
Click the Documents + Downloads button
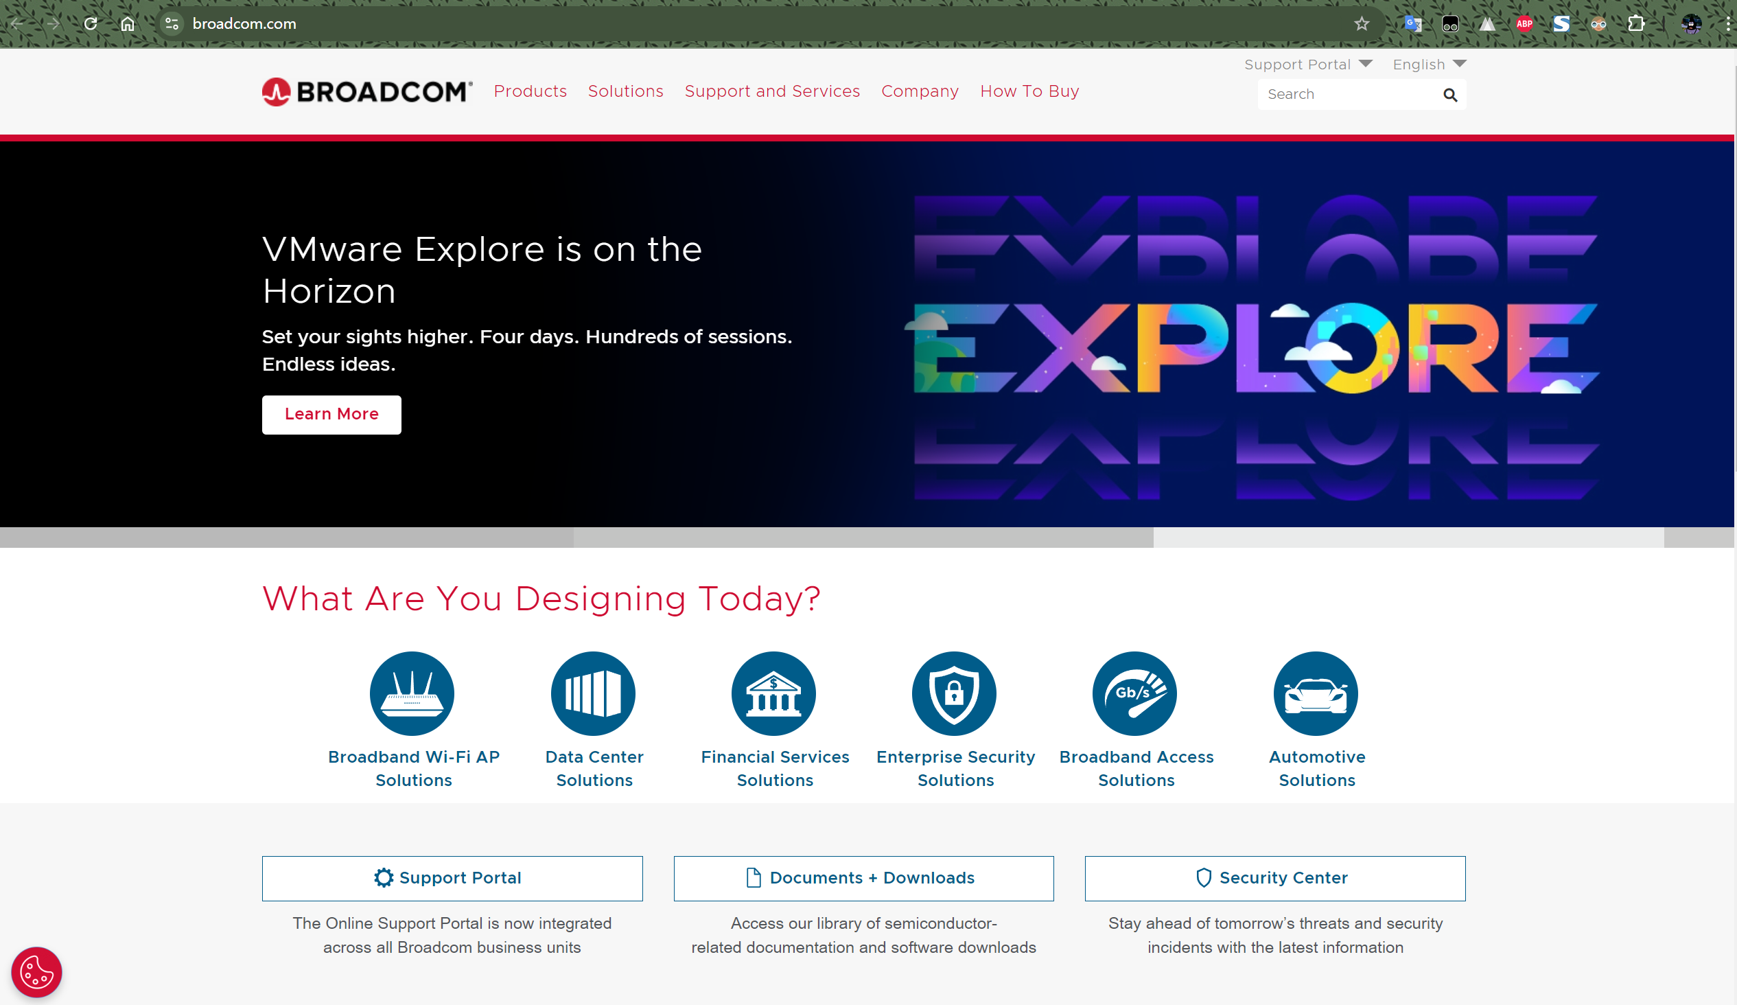(863, 878)
